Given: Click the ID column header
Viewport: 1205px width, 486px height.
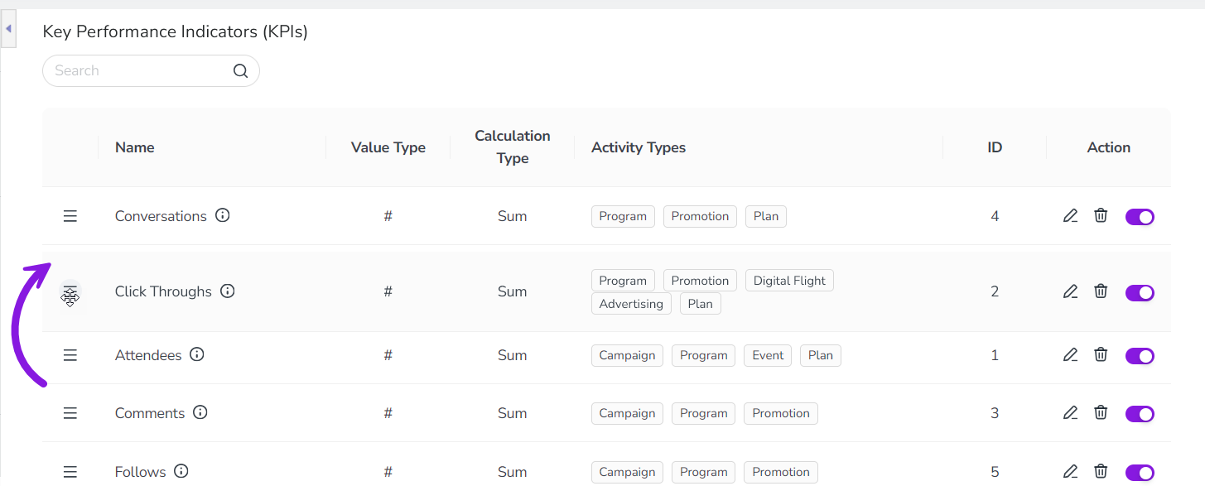Looking at the screenshot, I should pos(995,147).
